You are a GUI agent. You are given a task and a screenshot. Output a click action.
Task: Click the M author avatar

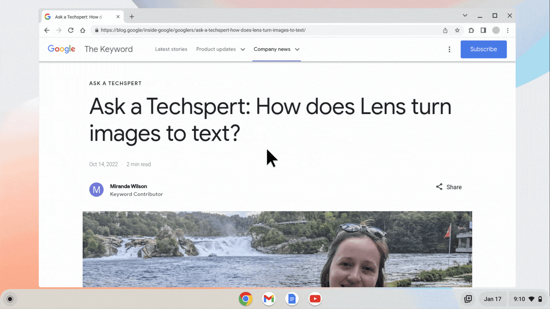(x=96, y=189)
